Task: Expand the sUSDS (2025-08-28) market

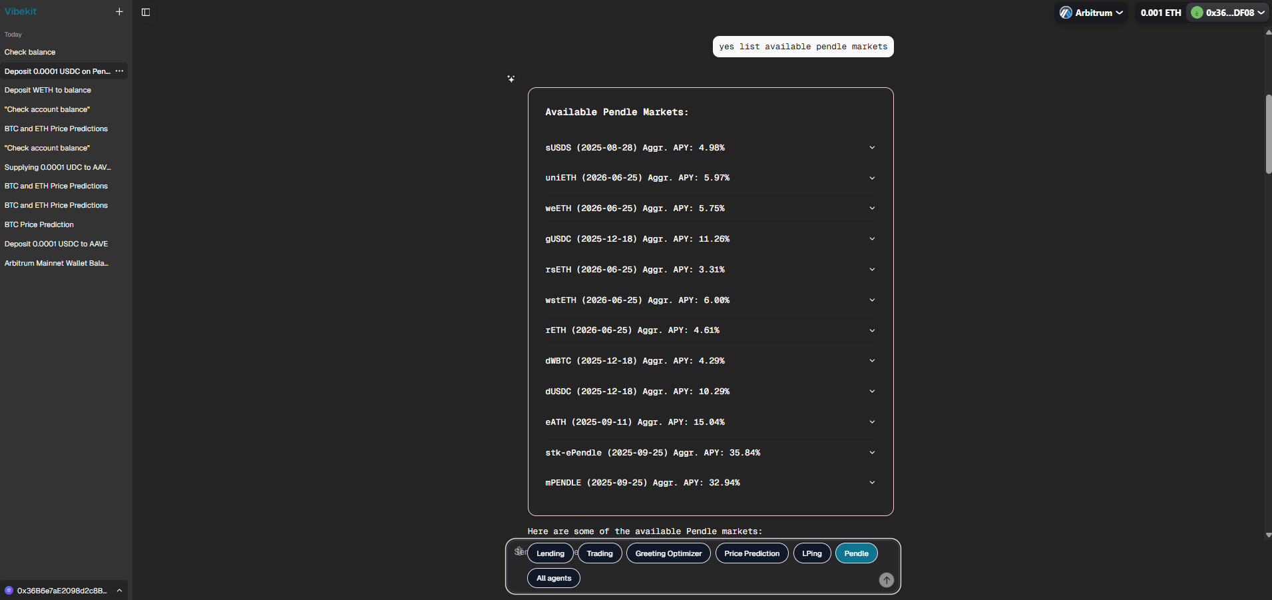Action: tap(710, 148)
